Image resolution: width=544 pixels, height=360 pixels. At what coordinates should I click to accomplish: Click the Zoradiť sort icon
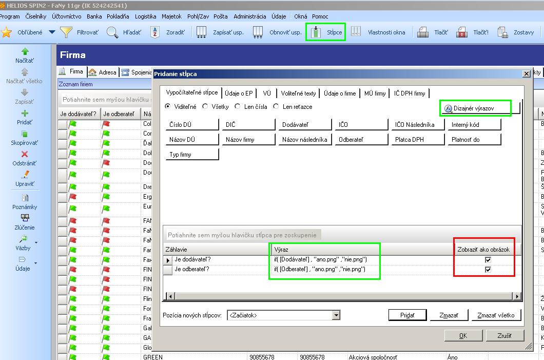(155, 32)
